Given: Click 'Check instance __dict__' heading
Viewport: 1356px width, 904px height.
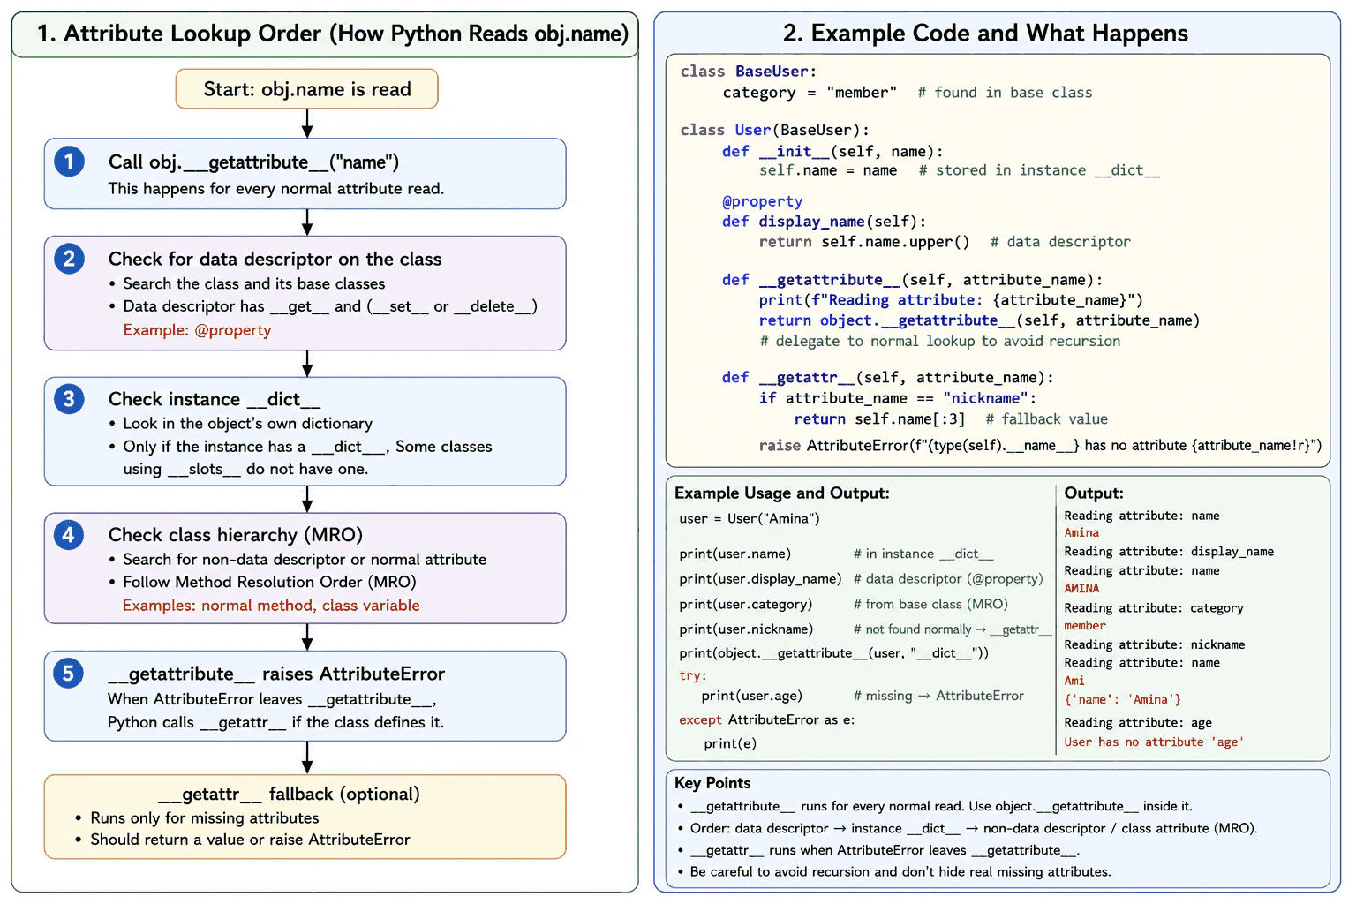Looking at the screenshot, I should point(215,399).
